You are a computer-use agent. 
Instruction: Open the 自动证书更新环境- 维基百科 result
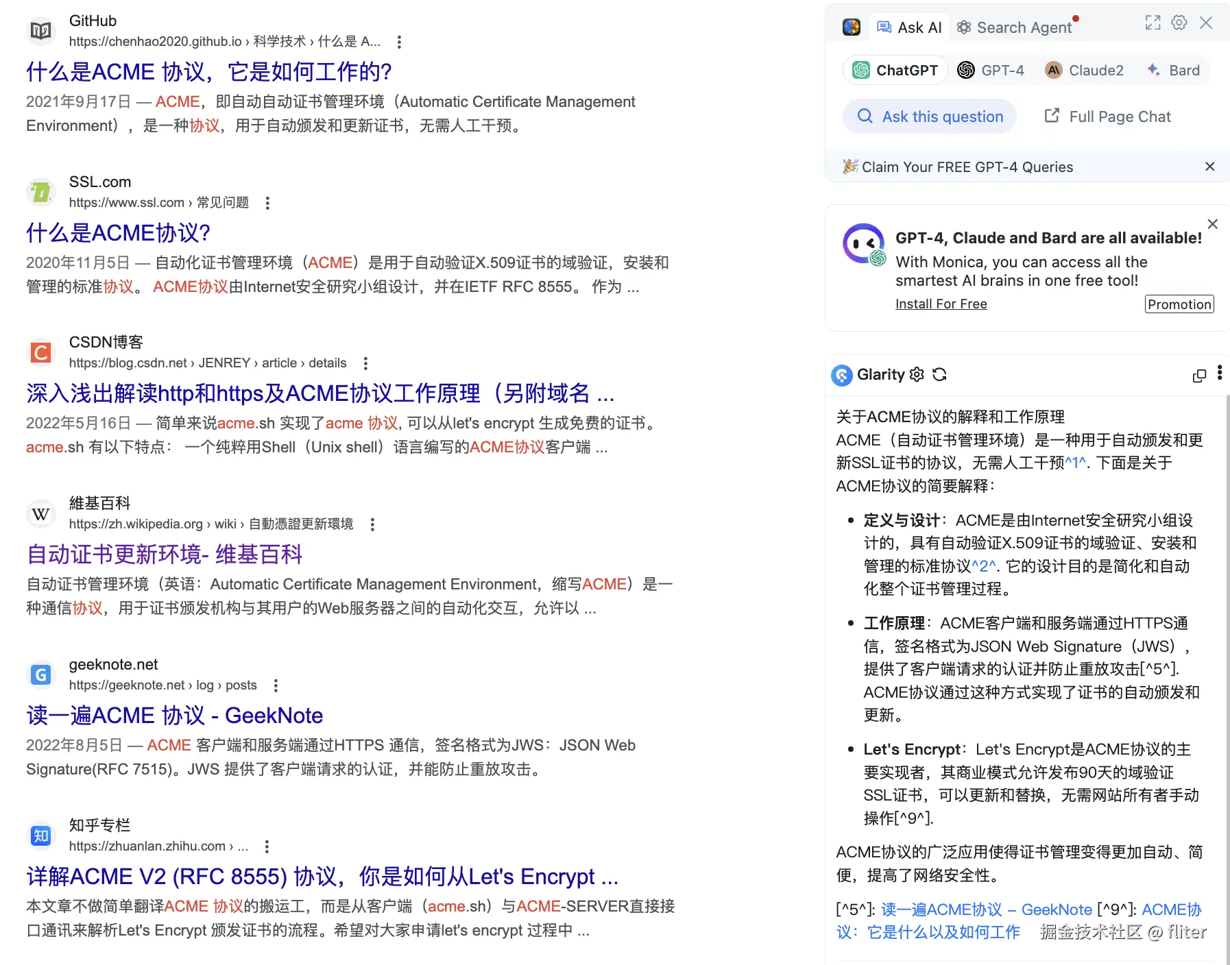(165, 554)
